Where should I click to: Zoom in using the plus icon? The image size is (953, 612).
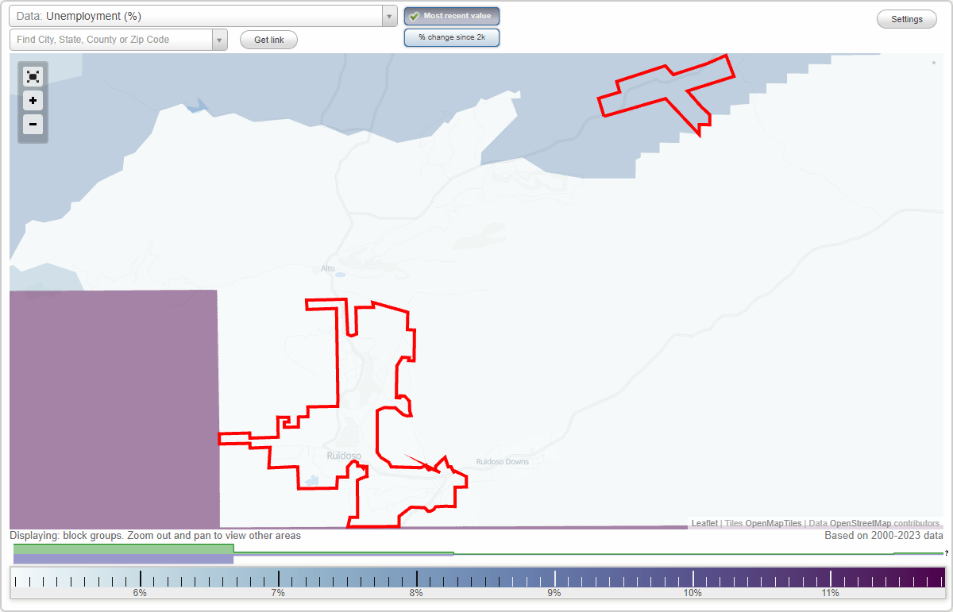point(33,101)
